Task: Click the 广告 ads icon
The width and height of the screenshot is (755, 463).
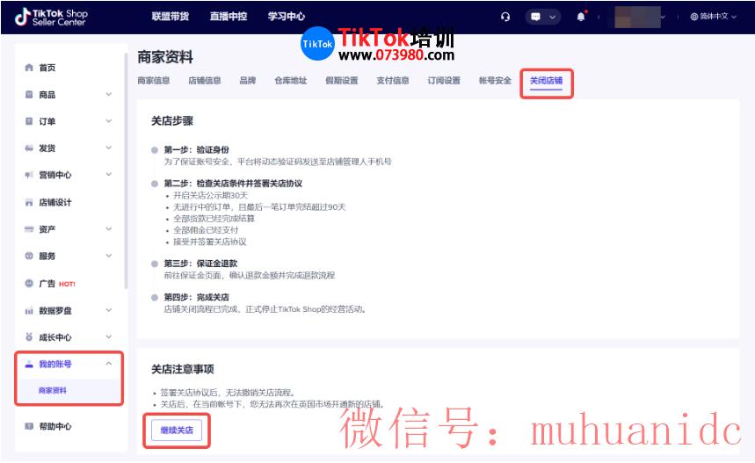Action: (x=29, y=283)
